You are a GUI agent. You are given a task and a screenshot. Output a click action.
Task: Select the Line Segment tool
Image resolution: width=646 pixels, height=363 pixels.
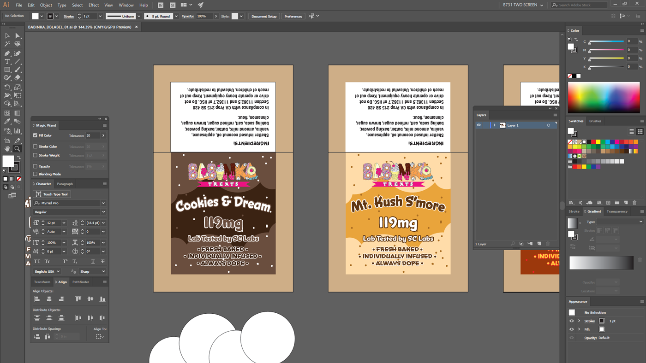18,61
